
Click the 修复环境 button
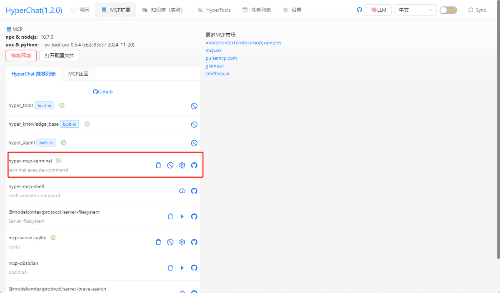click(x=21, y=55)
